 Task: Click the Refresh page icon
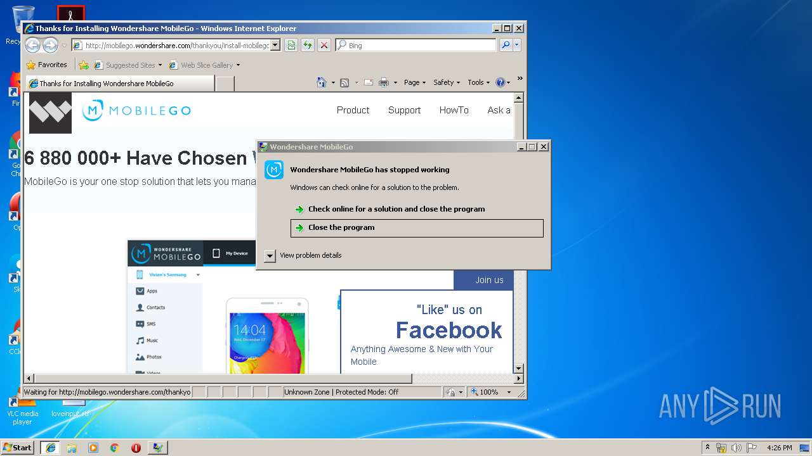pos(308,45)
